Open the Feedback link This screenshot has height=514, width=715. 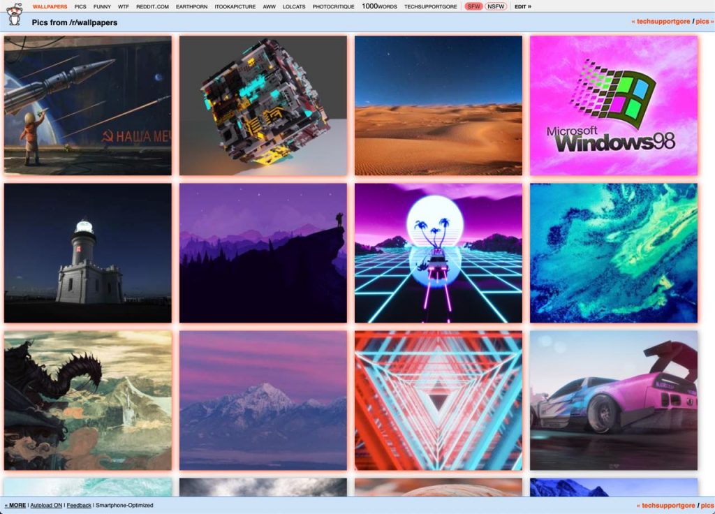[x=79, y=506]
